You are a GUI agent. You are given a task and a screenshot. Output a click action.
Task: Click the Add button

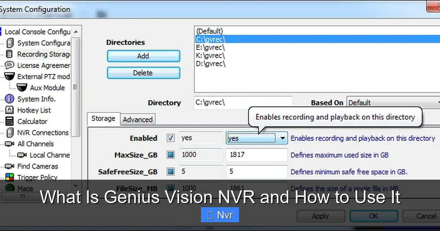[x=143, y=56]
